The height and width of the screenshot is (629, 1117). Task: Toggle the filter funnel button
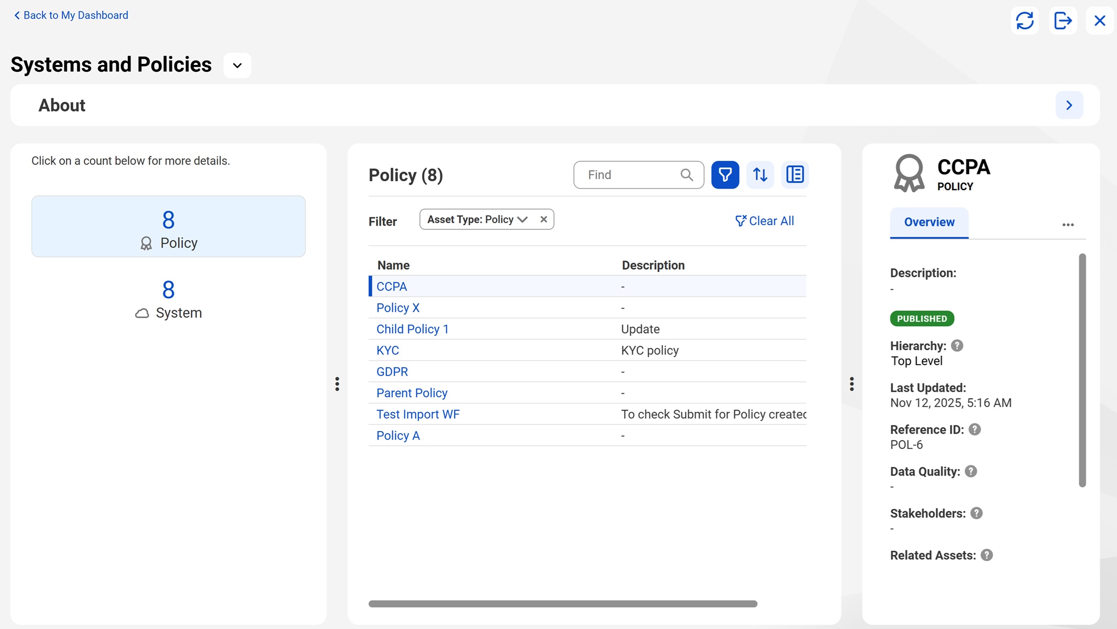click(x=725, y=175)
